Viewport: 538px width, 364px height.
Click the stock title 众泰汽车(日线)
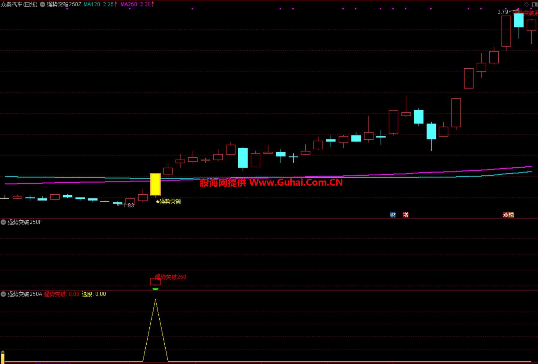tap(19, 4)
